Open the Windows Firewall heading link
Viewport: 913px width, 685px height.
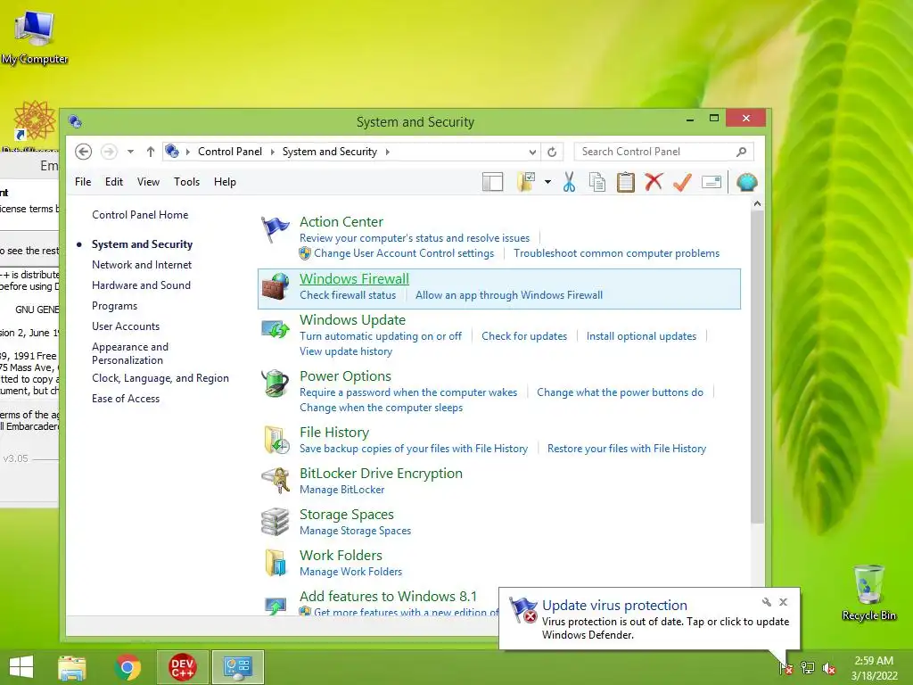pyautogui.click(x=354, y=279)
